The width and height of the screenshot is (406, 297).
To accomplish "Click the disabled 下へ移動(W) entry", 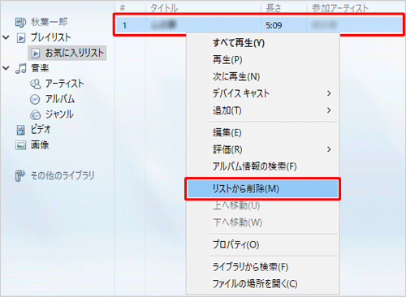I will click(263, 222).
